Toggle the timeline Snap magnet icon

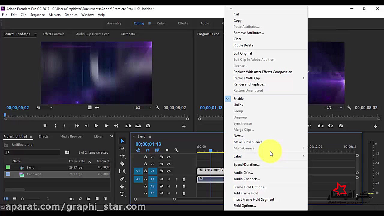(148, 150)
